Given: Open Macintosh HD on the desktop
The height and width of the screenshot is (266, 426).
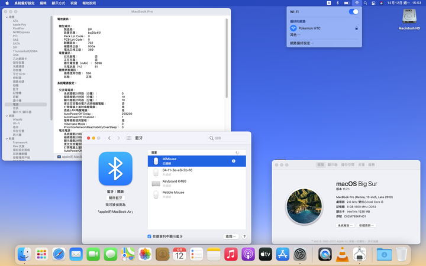Looking at the screenshot, I should coord(409,19).
